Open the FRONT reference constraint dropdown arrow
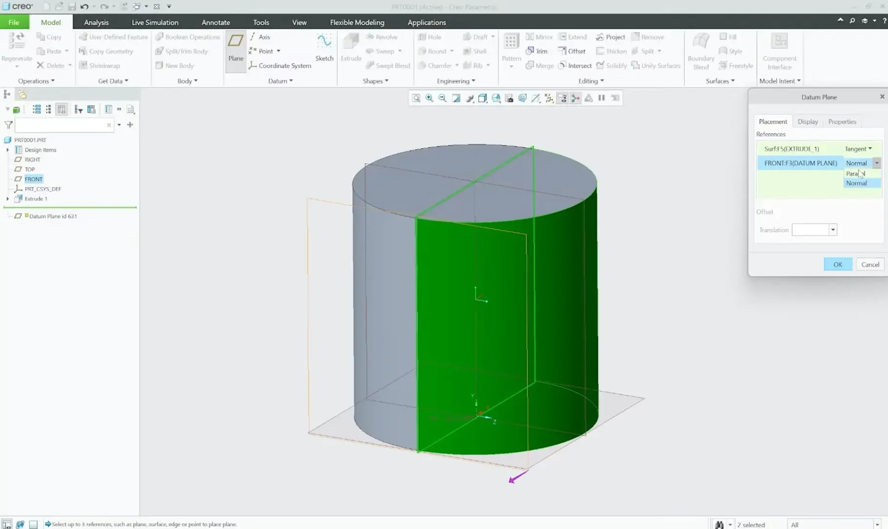 tap(877, 163)
